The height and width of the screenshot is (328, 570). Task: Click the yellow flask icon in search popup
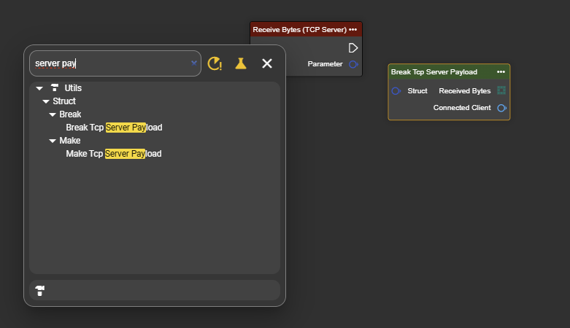241,63
